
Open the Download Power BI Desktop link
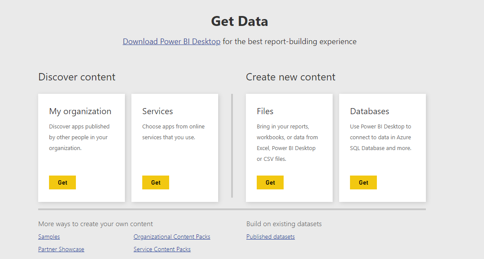pyautogui.click(x=171, y=42)
